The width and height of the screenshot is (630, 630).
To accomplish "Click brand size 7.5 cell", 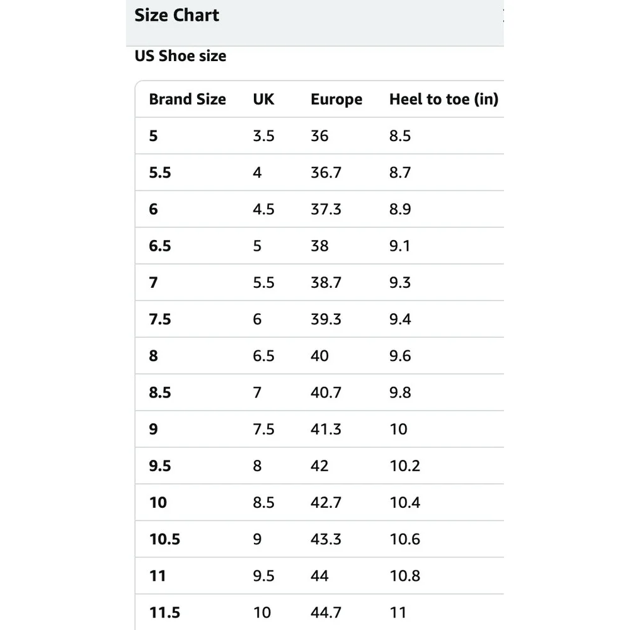I will (x=160, y=319).
